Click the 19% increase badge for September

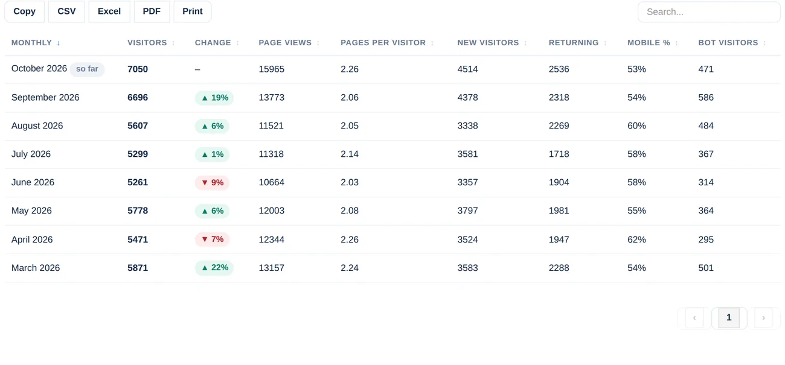click(214, 98)
